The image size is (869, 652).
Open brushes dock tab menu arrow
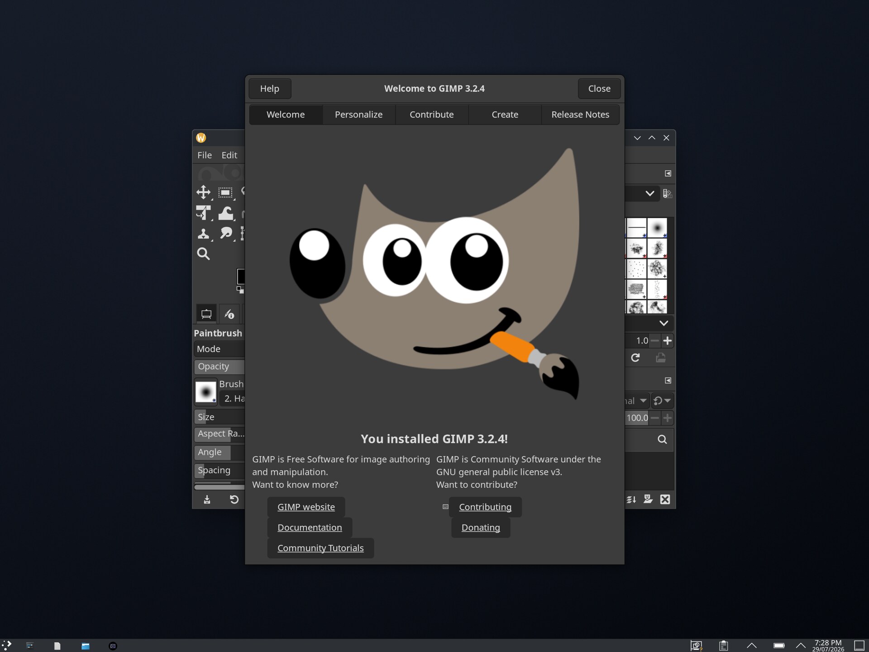click(668, 173)
